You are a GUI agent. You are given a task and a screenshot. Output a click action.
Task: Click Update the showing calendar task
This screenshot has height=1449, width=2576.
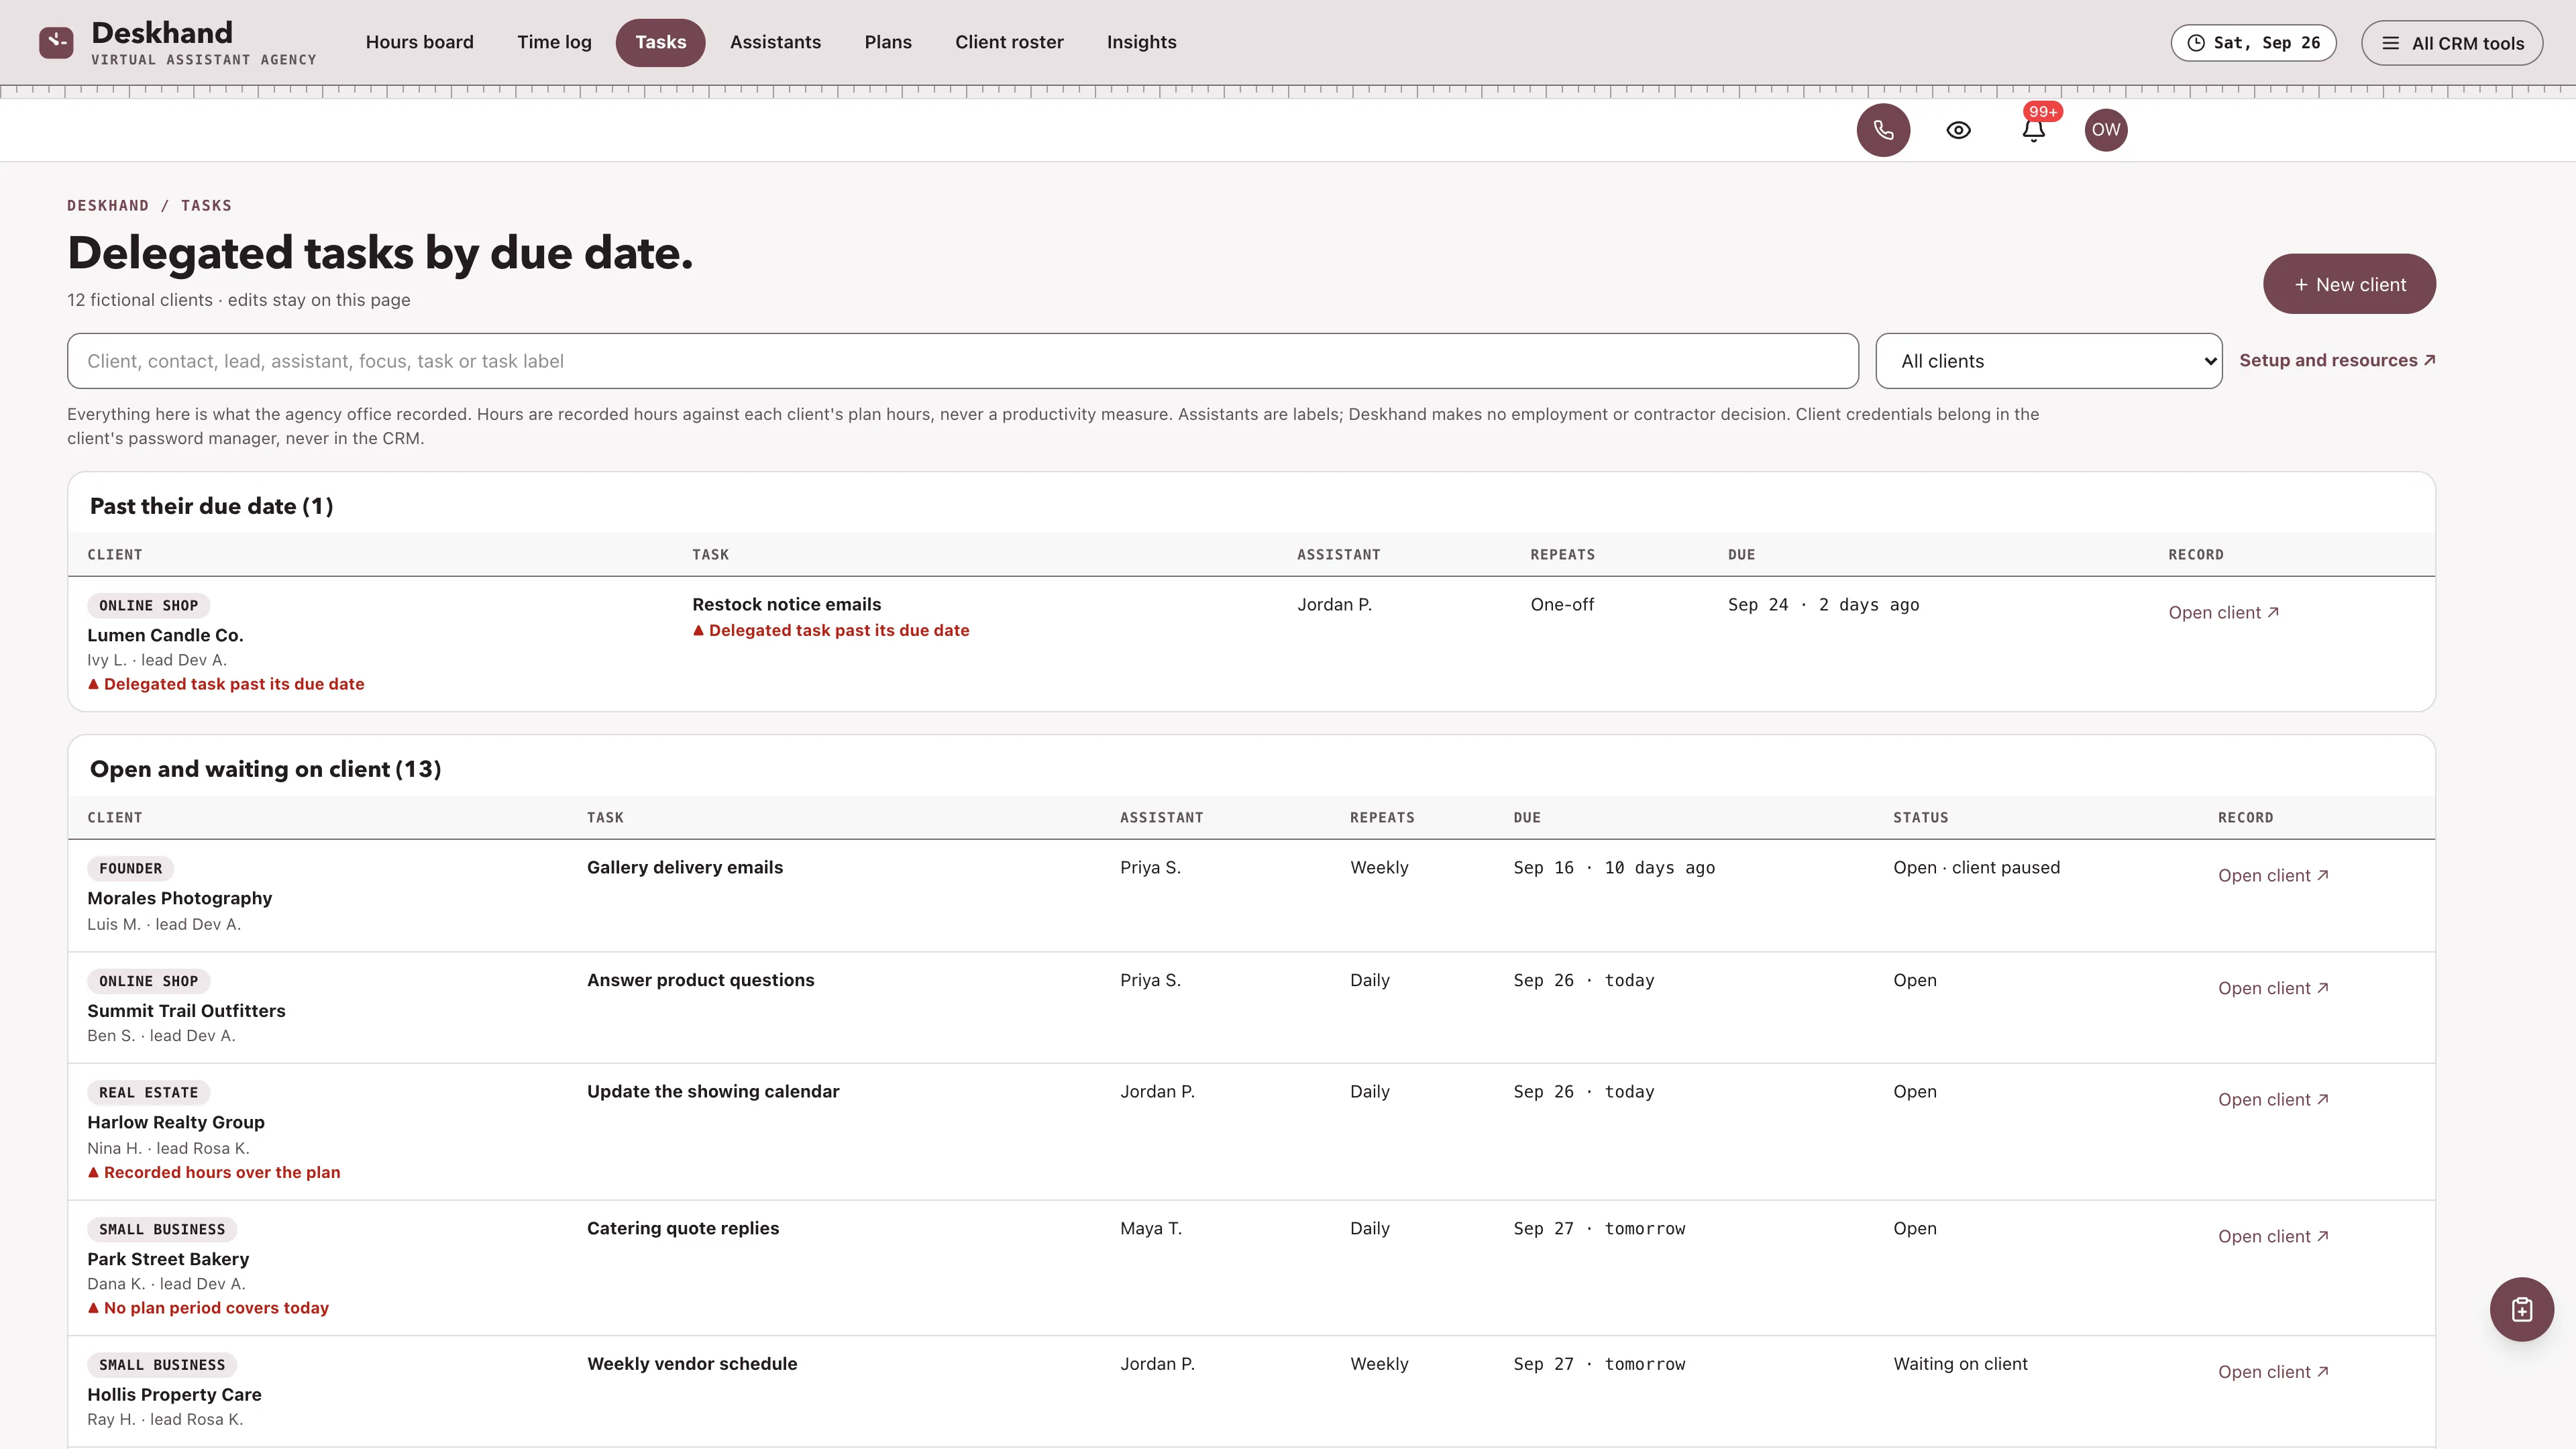(713, 1091)
